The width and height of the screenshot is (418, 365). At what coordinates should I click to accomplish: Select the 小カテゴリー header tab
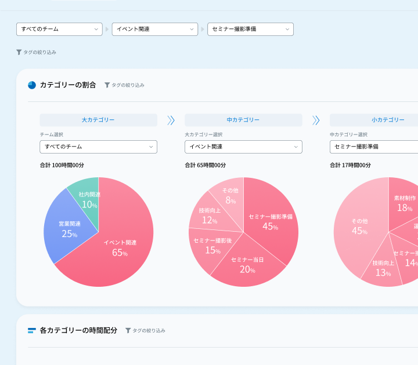[374, 120]
